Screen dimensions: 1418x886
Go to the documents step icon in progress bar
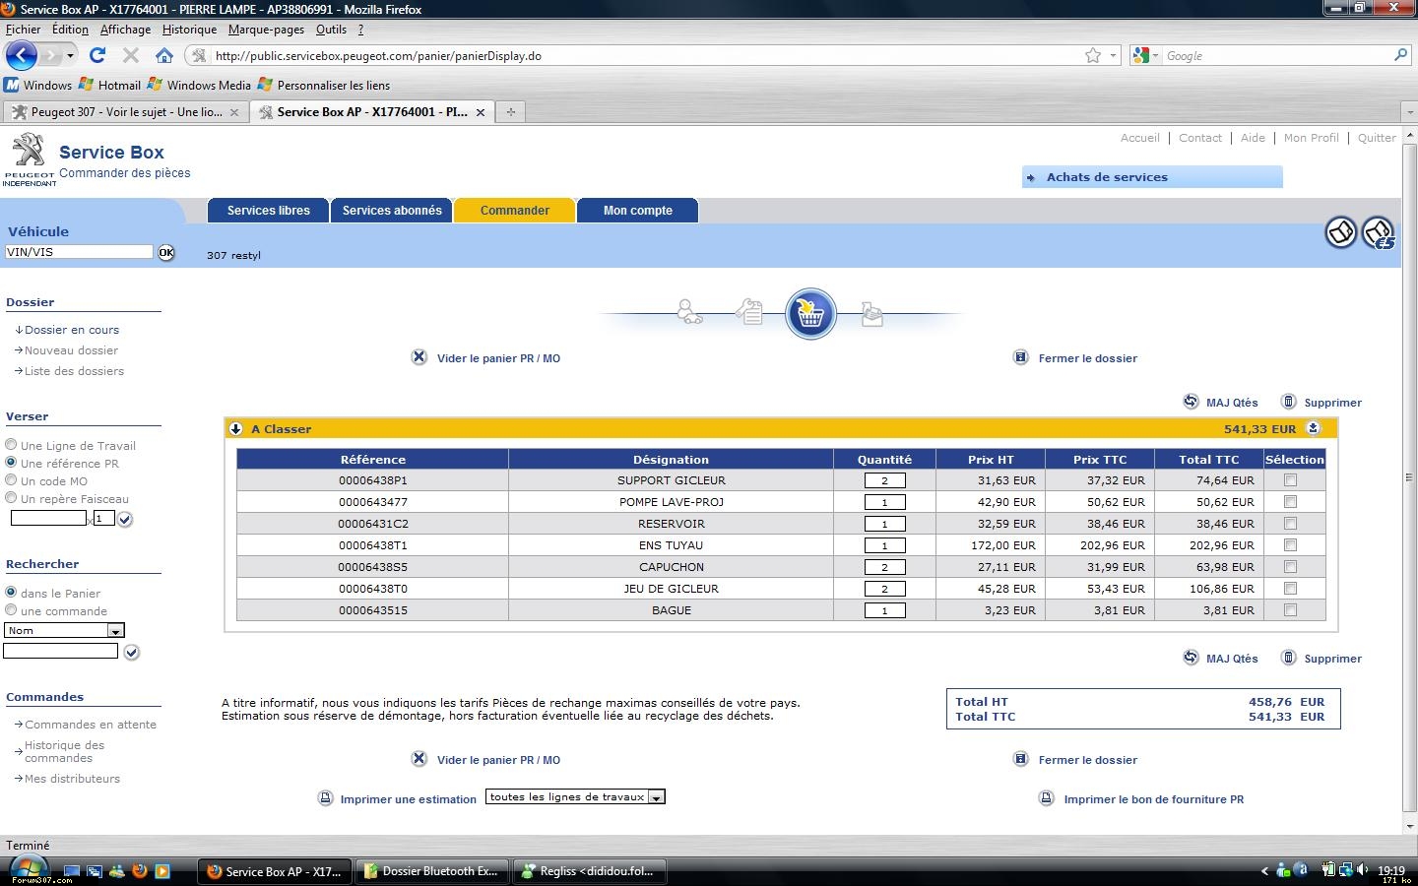(x=749, y=313)
